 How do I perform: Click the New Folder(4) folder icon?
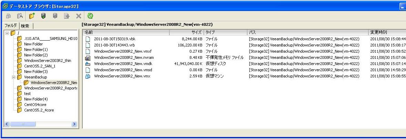point(19,99)
